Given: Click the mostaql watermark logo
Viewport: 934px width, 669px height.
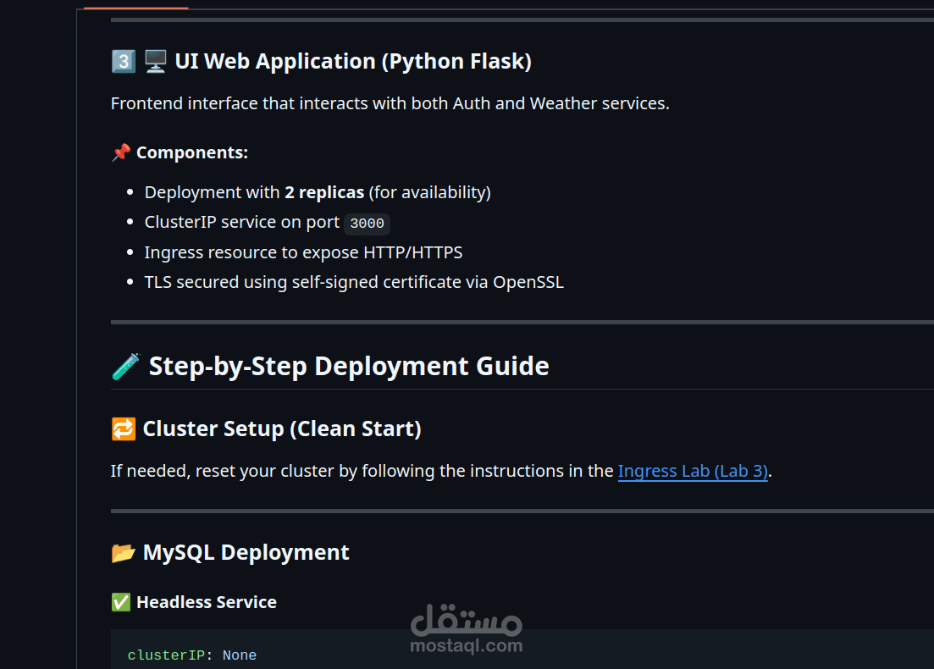Looking at the screenshot, I should coord(467,622).
